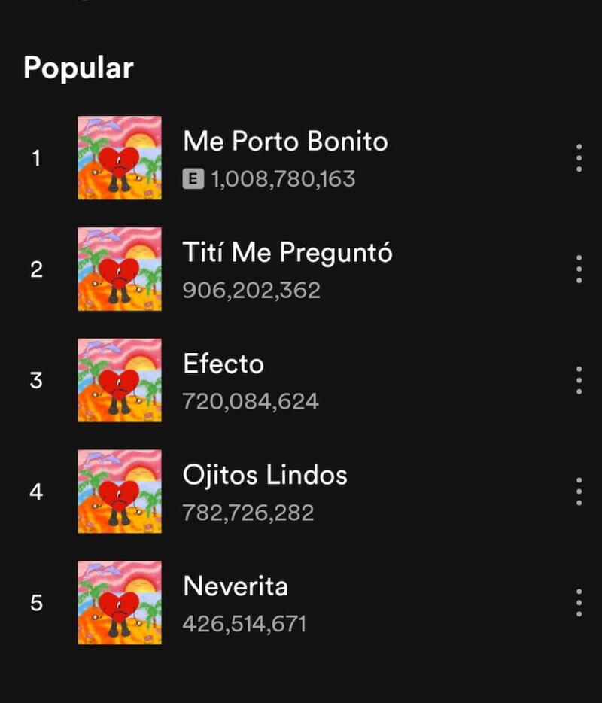Open three-dot menu for Efecto

click(579, 380)
